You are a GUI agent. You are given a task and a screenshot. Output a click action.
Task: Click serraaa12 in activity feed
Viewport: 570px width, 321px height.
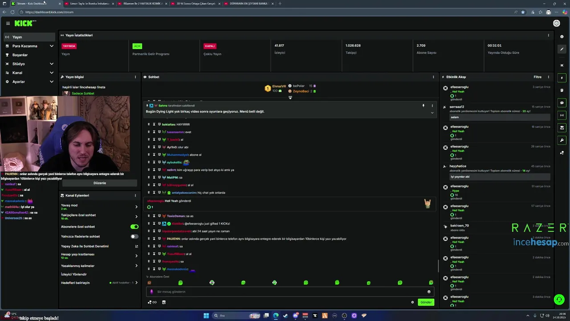pyautogui.click(x=456, y=107)
